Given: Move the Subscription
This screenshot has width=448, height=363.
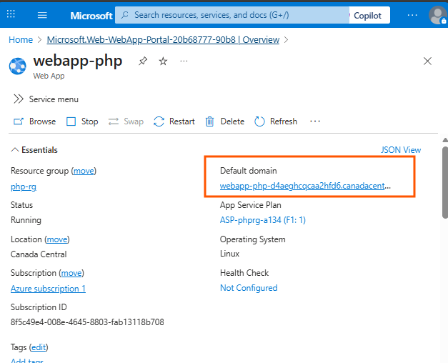Looking at the screenshot, I should tap(71, 273).
